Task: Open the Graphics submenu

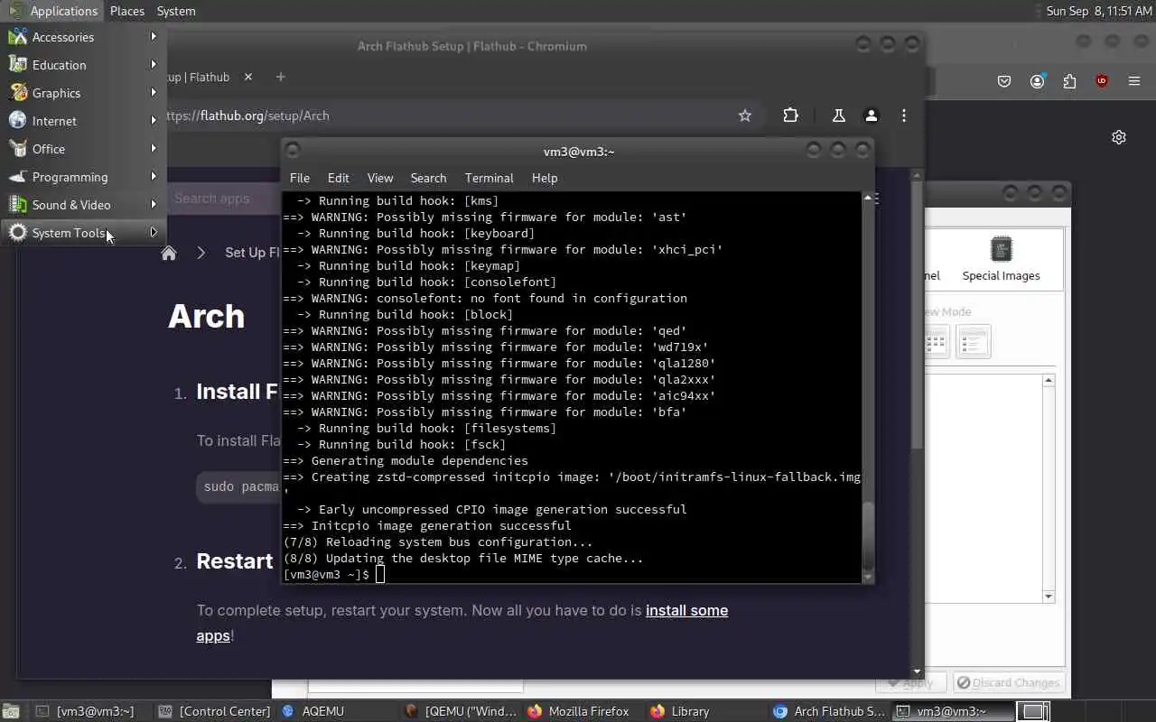Action: click(82, 93)
